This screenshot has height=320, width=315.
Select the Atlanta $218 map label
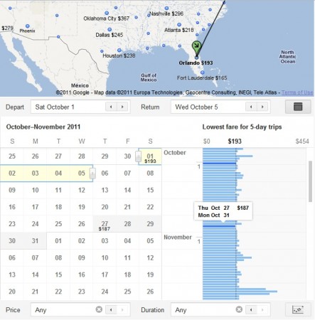point(179,30)
